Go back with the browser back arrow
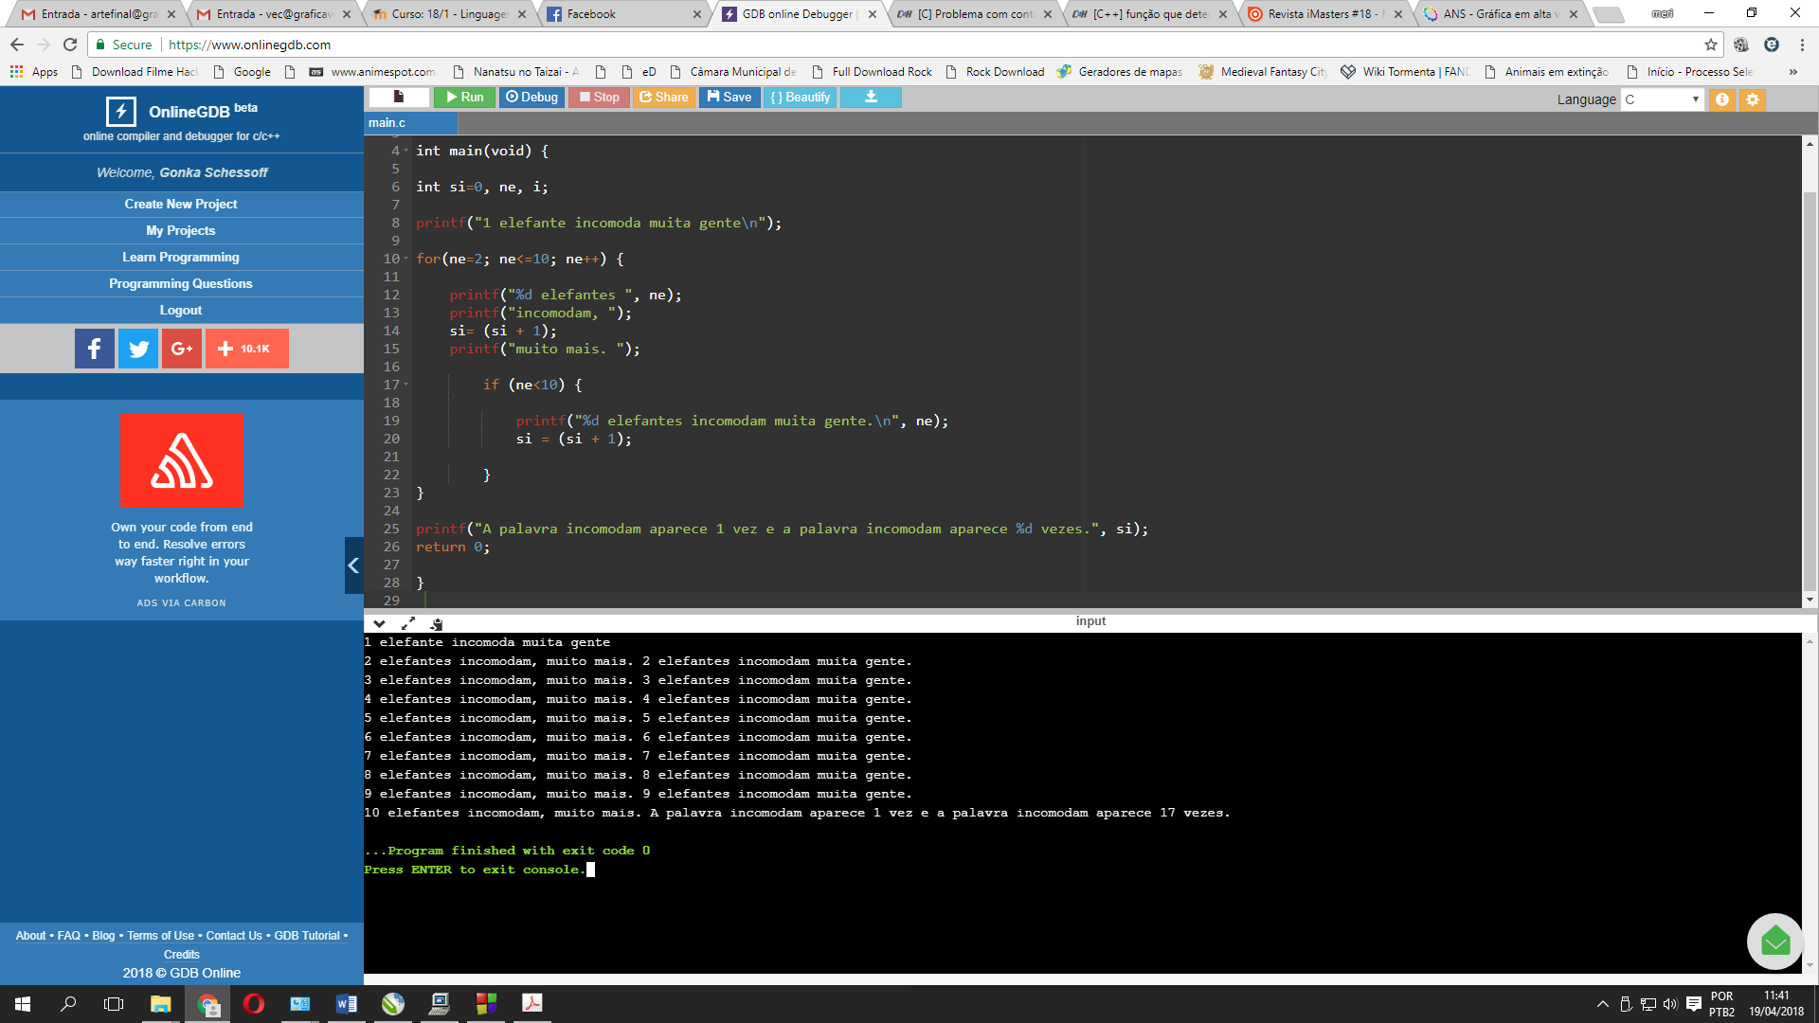 (17, 45)
